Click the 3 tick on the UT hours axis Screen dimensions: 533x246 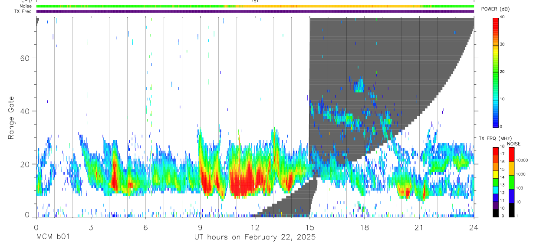[91, 227]
